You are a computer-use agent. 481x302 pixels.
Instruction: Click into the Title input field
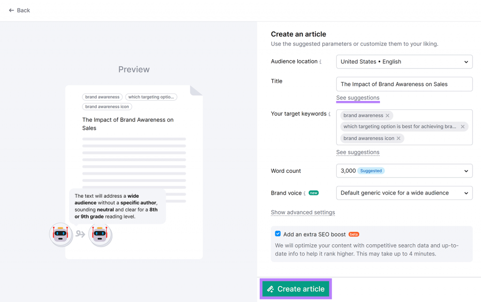[404, 84]
